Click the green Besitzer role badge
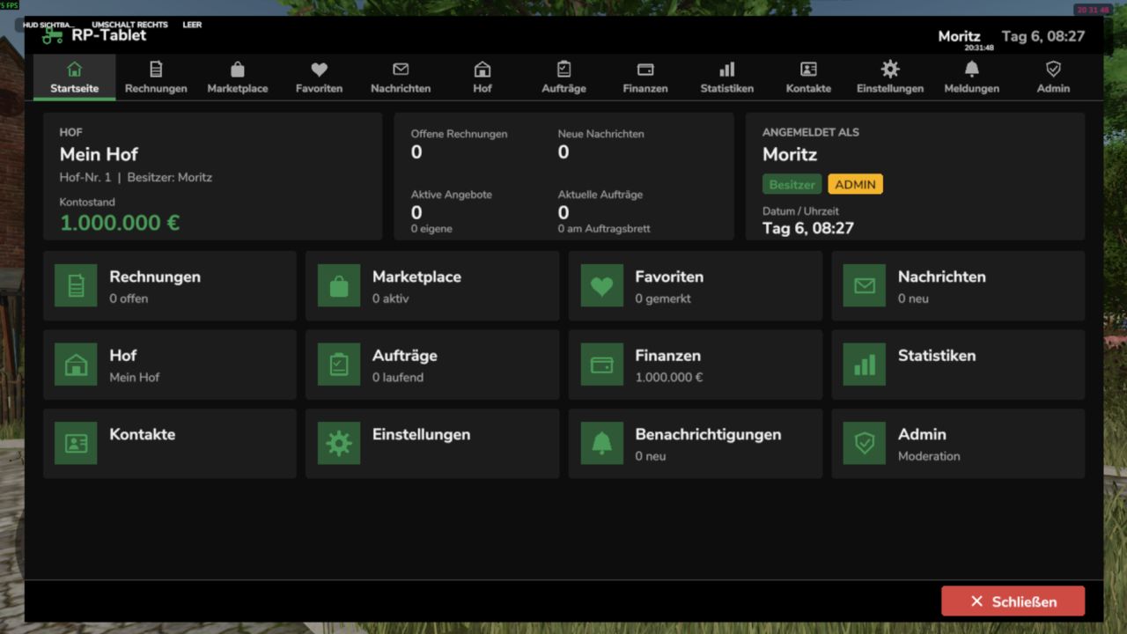Viewport: 1127px width, 634px height. 792,184
